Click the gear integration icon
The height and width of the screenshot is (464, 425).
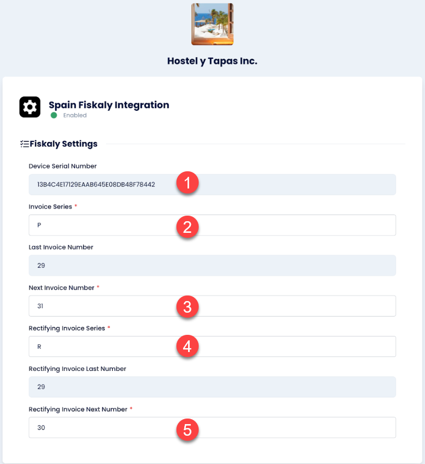point(30,107)
